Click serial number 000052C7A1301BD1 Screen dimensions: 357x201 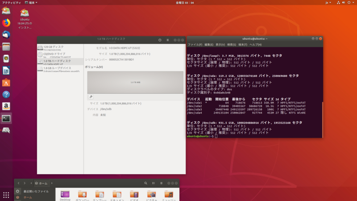click(x=121, y=60)
